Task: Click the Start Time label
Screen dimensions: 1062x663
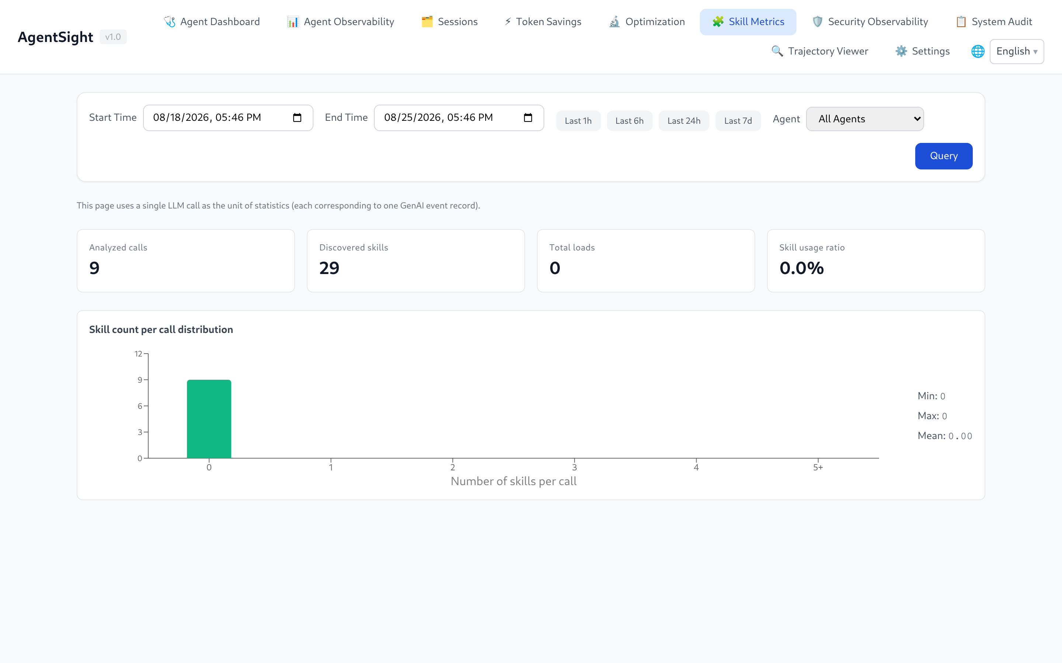Action: coord(113,117)
